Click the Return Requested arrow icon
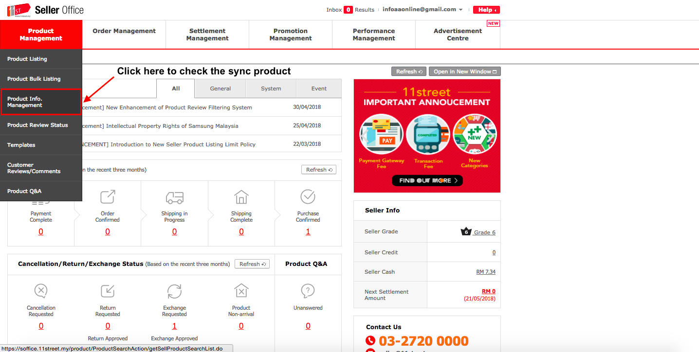 pyautogui.click(x=108, y=291)
